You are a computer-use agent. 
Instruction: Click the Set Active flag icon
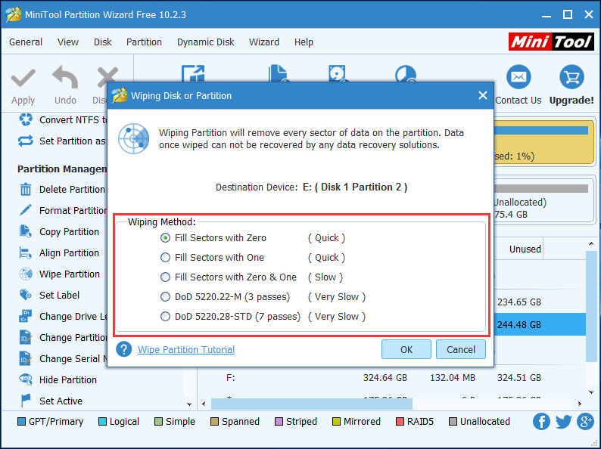(x=26, y=401)
